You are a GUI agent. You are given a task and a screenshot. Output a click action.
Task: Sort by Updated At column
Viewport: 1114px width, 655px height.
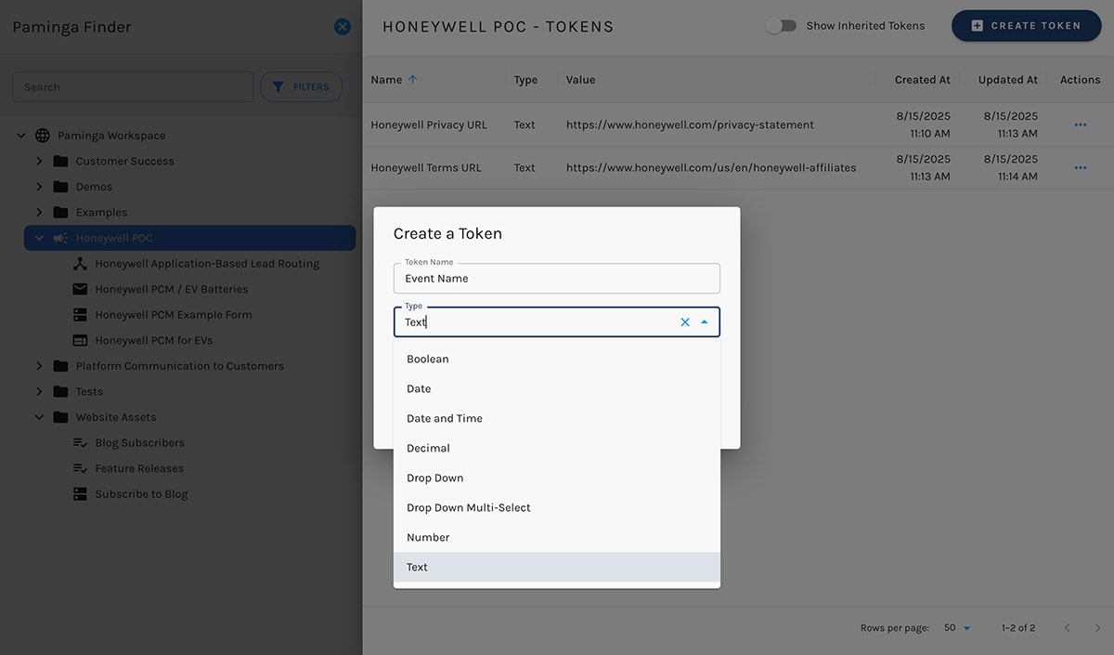pyautogui.click(x=1007, y=80)
